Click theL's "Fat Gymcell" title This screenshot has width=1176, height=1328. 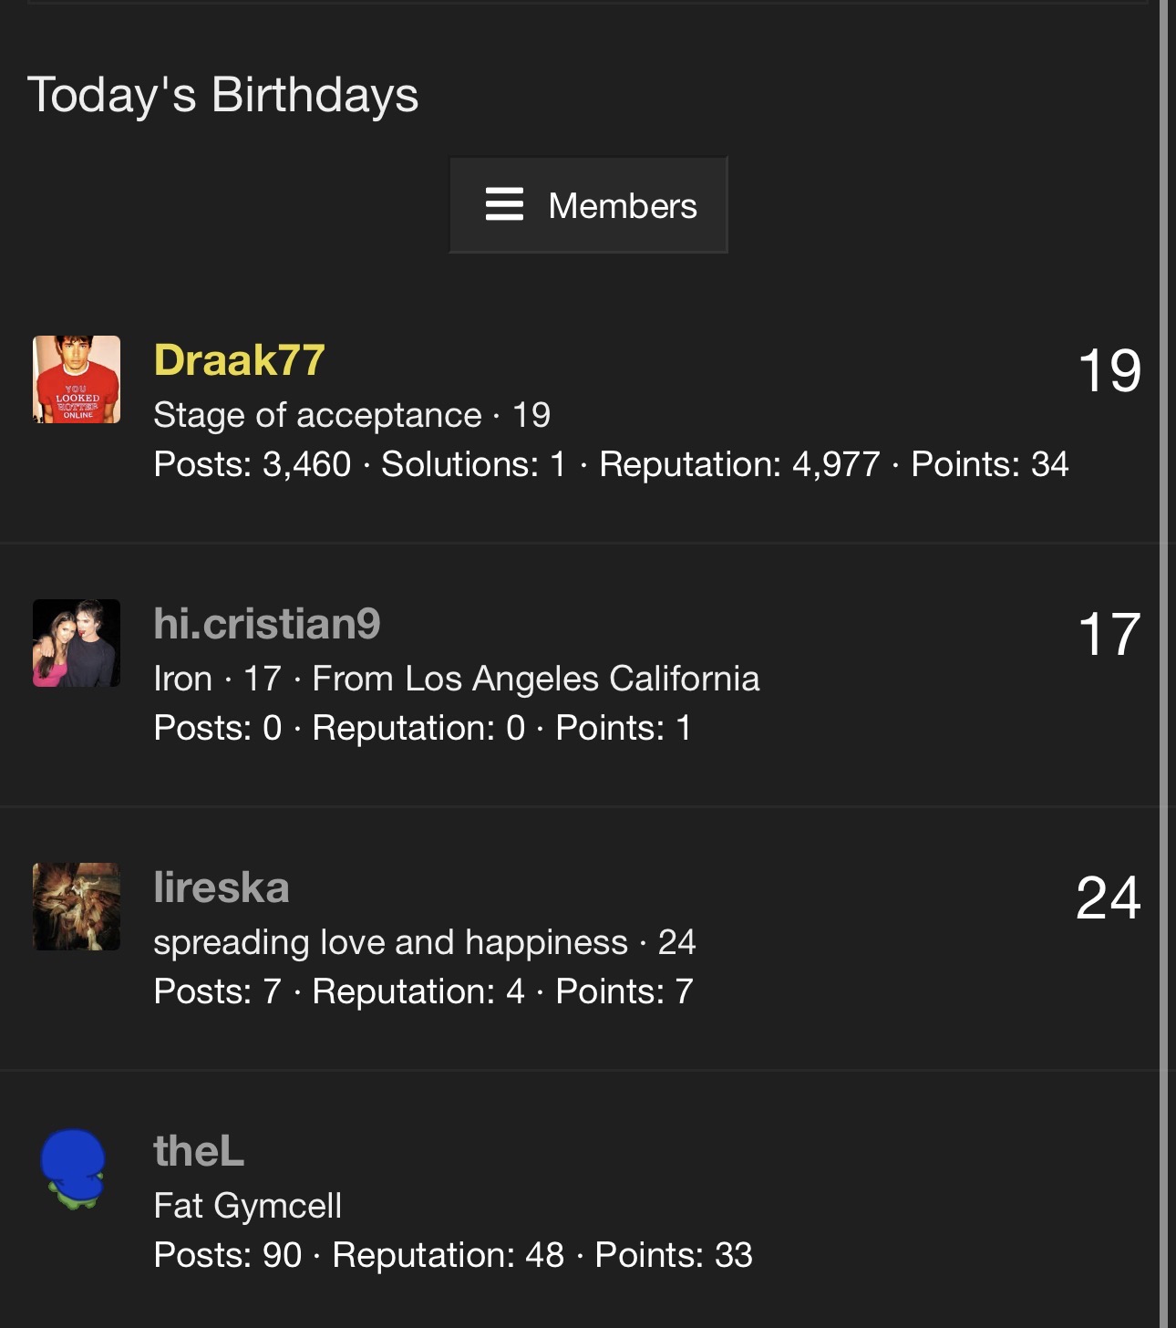point(247,1206)
